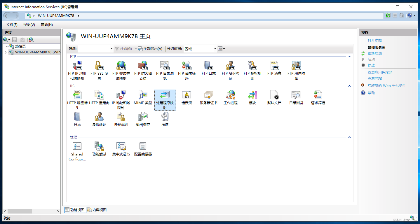Click 停止 server action
This screenshot has height=224, width=420.
coord(371,65)
